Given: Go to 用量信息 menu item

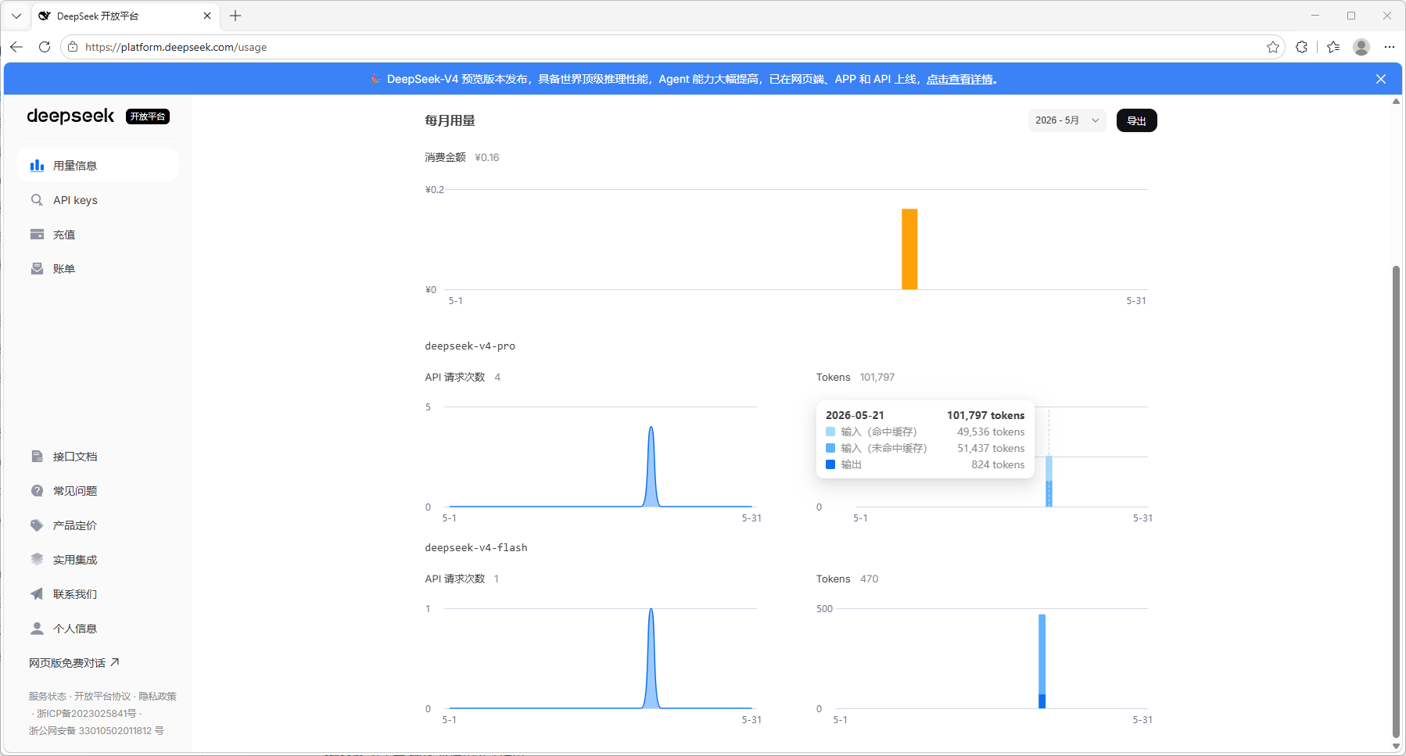Looking at the screenshot, I should click(98, 165).
